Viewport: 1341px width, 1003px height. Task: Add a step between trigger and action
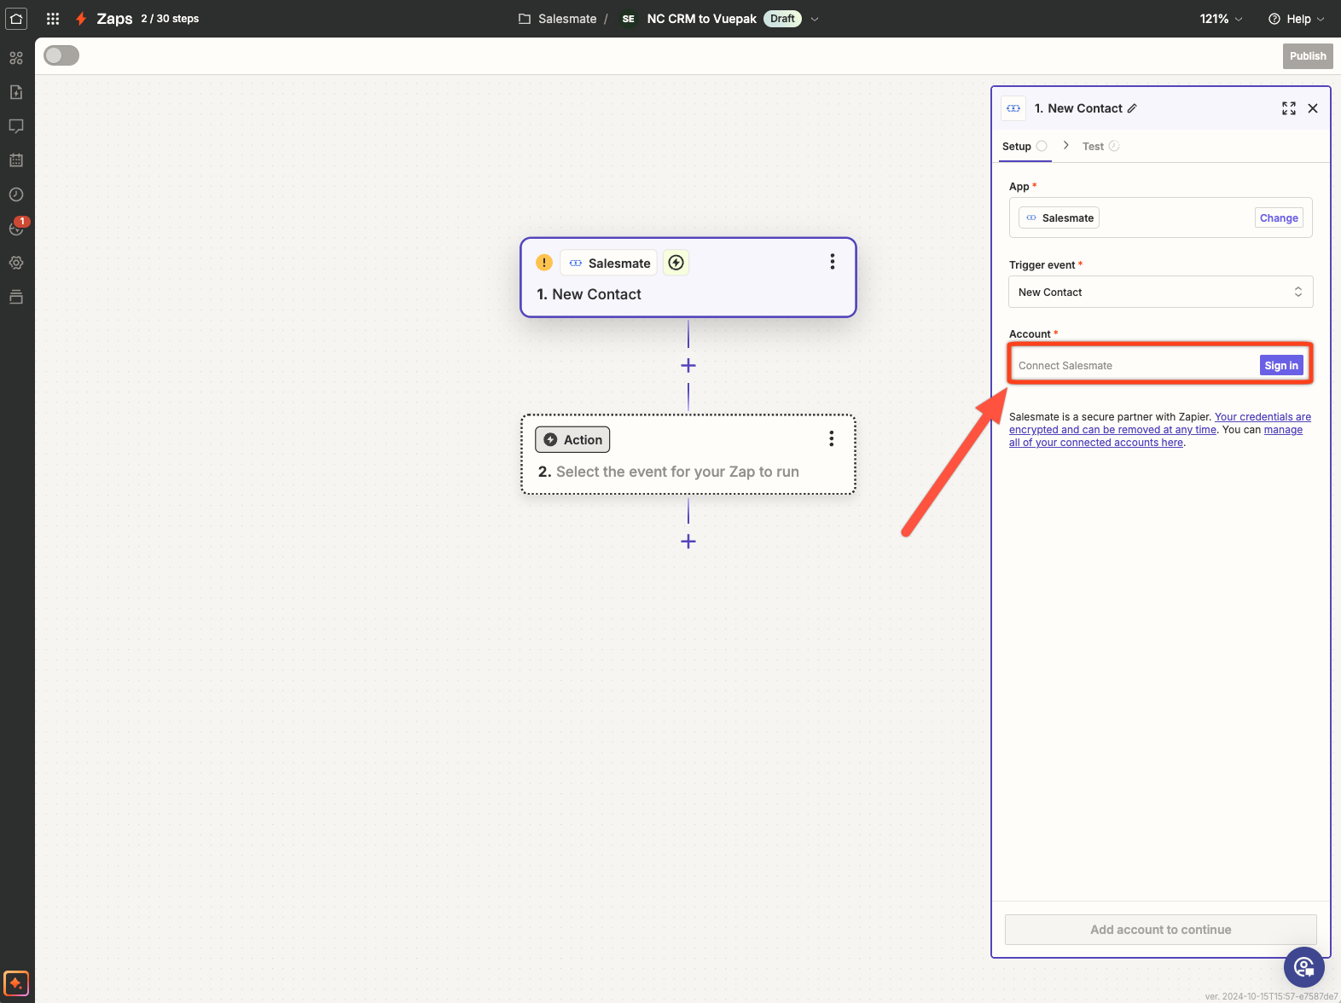click(688, 365)
